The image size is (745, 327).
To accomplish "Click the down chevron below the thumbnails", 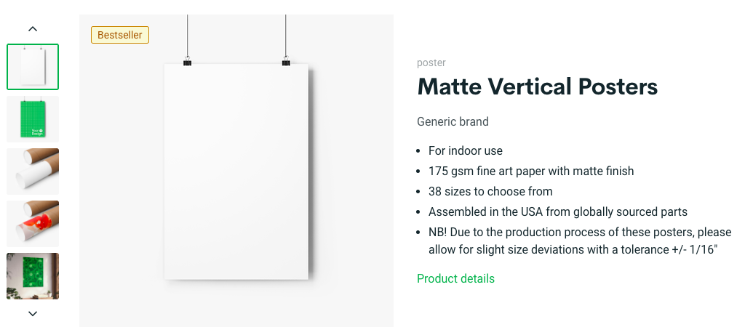I will coord(32,314).
